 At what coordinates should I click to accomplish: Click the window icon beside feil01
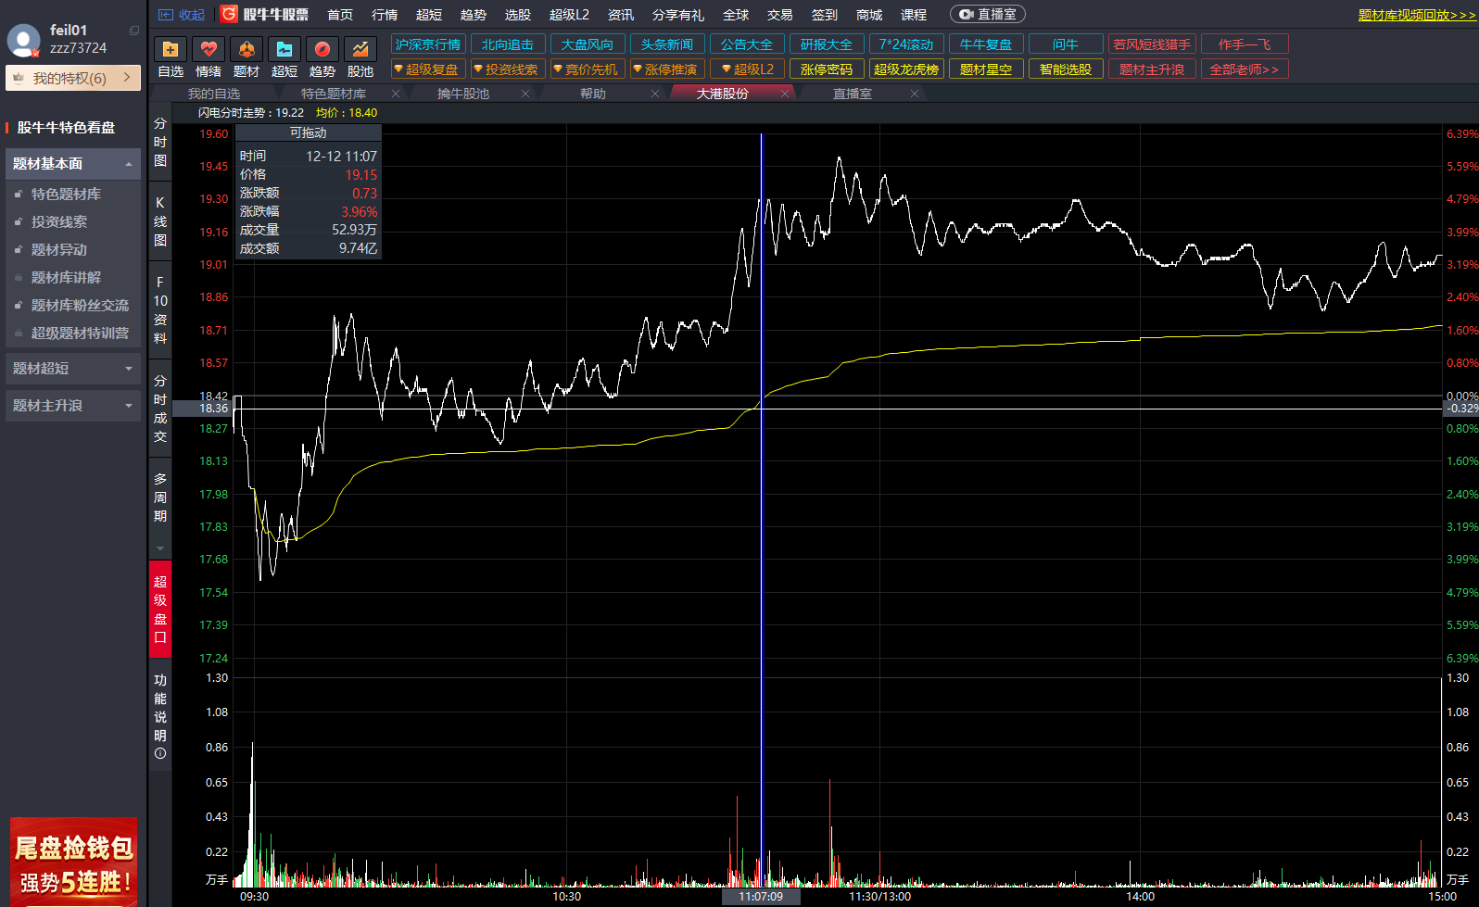coord(134,31)
